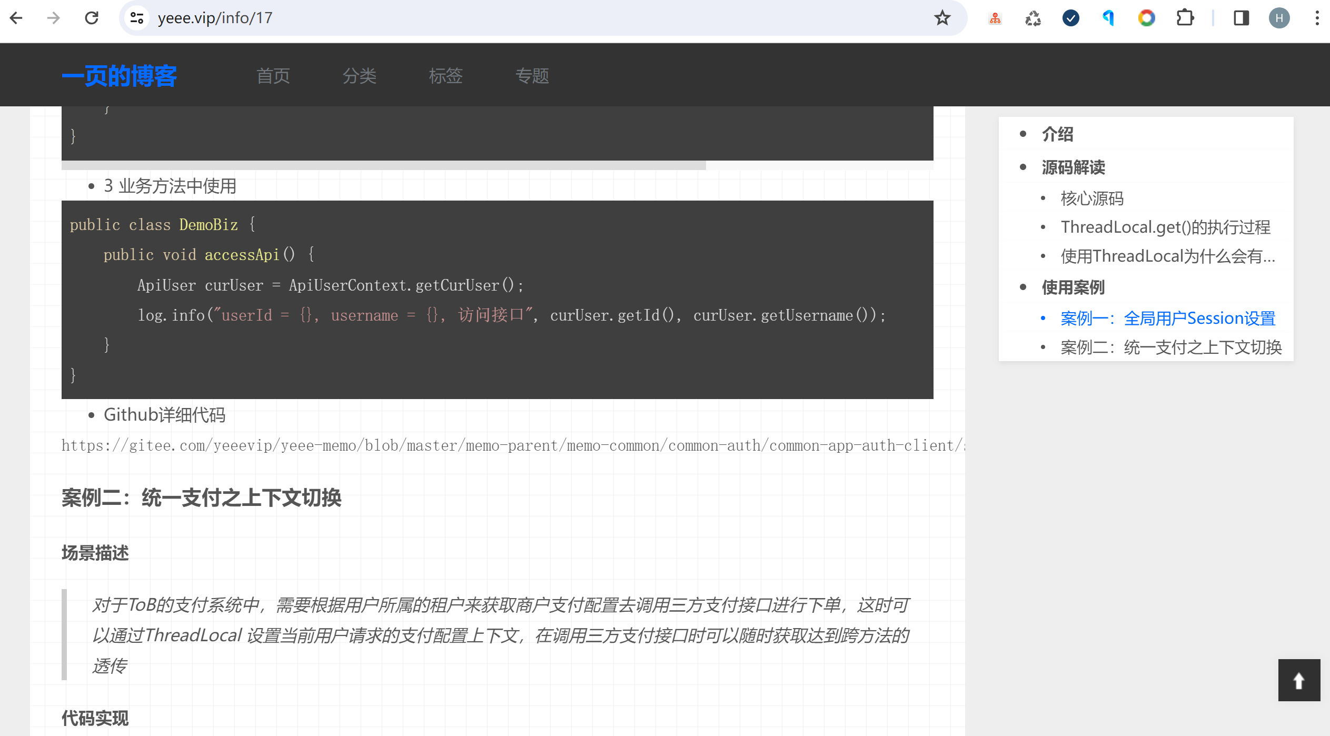Click the back-to-top arrow button
This screenshot has height=736, width=1330.
[1298, 680]
